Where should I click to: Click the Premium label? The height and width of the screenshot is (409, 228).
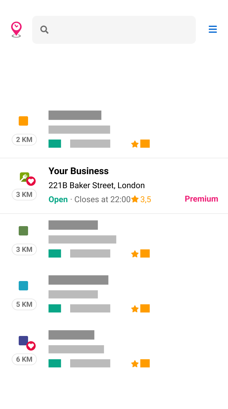click(201, 199)
